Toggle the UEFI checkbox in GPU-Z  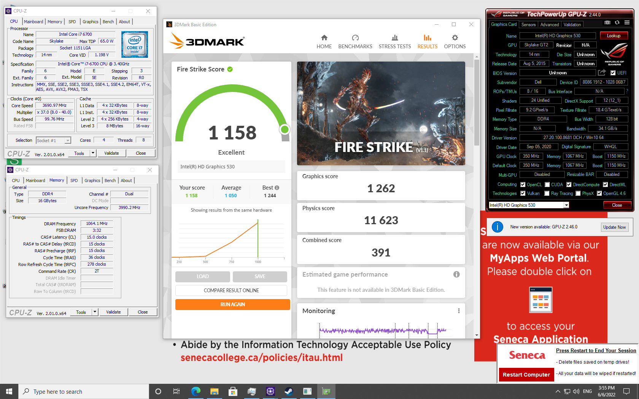point(613,73)
